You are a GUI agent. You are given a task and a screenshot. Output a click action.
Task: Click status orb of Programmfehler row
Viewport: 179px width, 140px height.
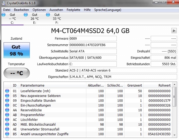tap(7, 115)
